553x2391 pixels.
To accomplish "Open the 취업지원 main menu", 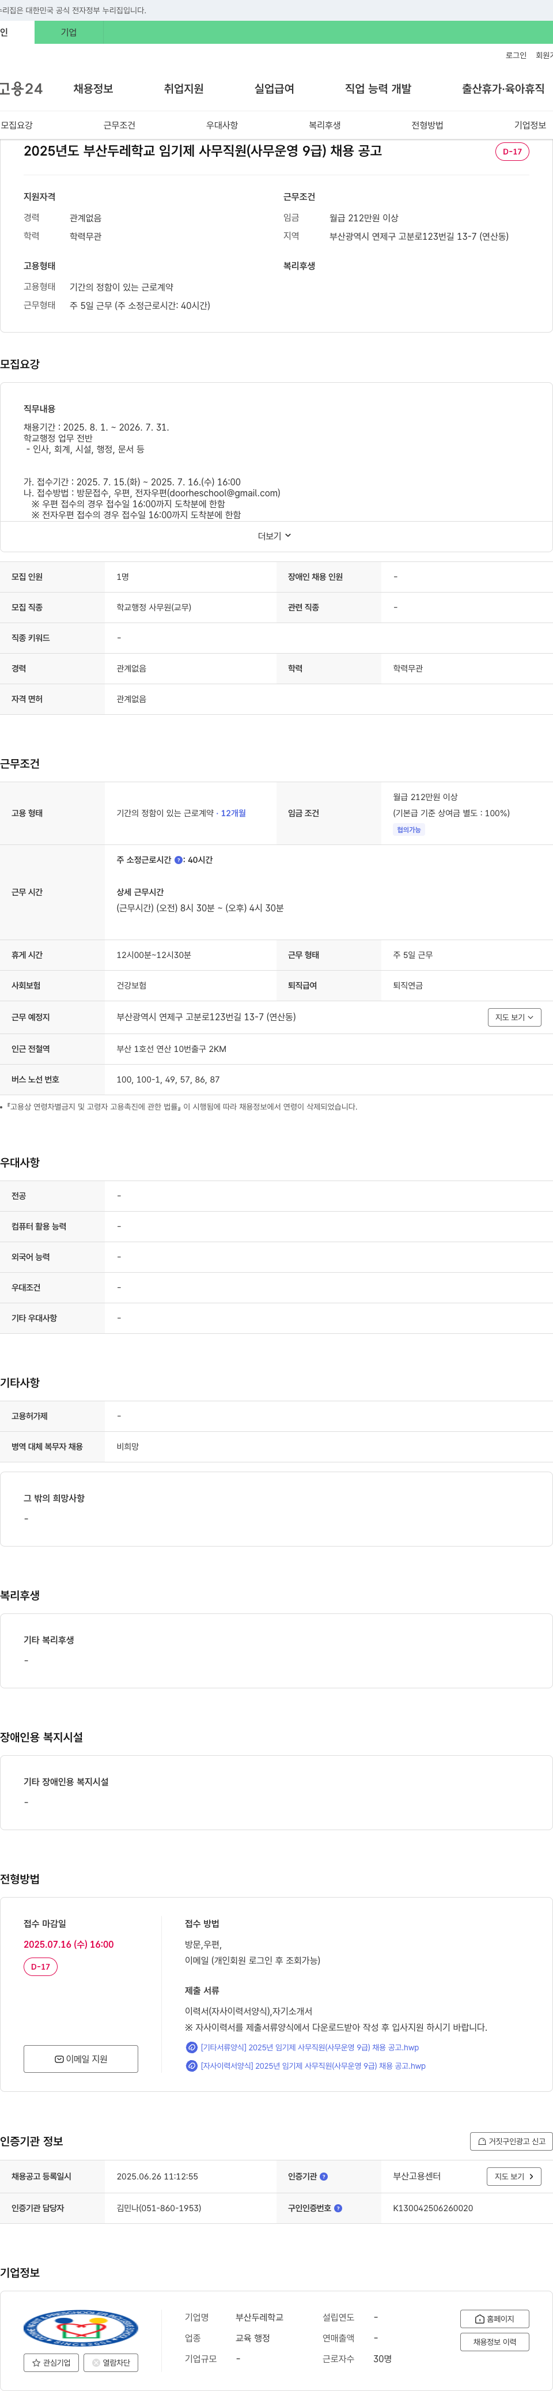I will (x=184, y=89).
